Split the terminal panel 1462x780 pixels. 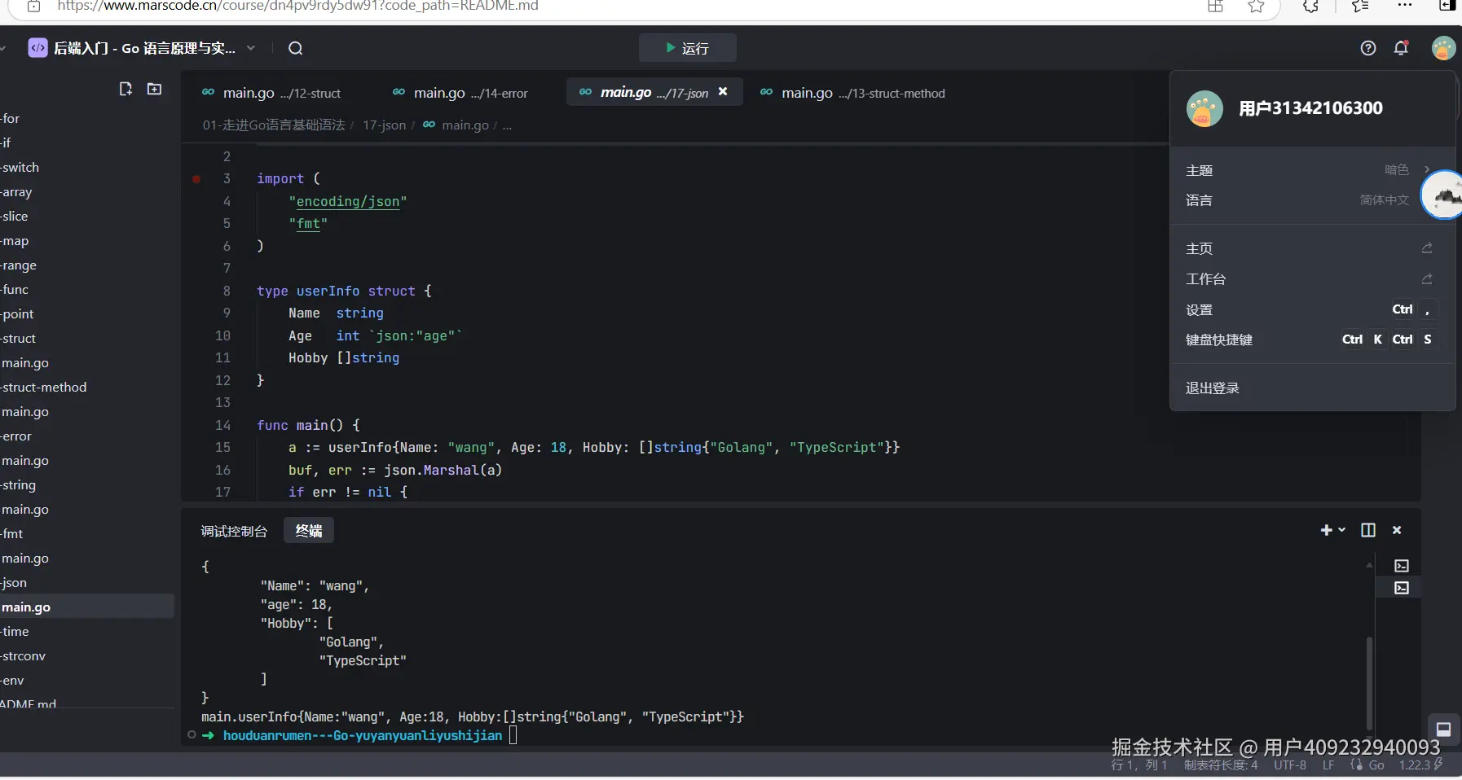(x=1368, y=530)
